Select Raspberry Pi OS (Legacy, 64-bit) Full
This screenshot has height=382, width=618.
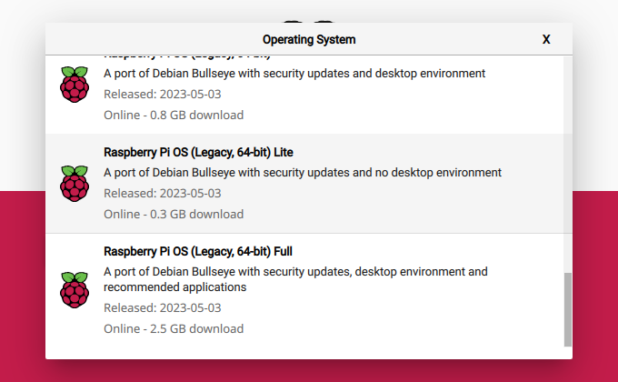click(x=304, y=290)
